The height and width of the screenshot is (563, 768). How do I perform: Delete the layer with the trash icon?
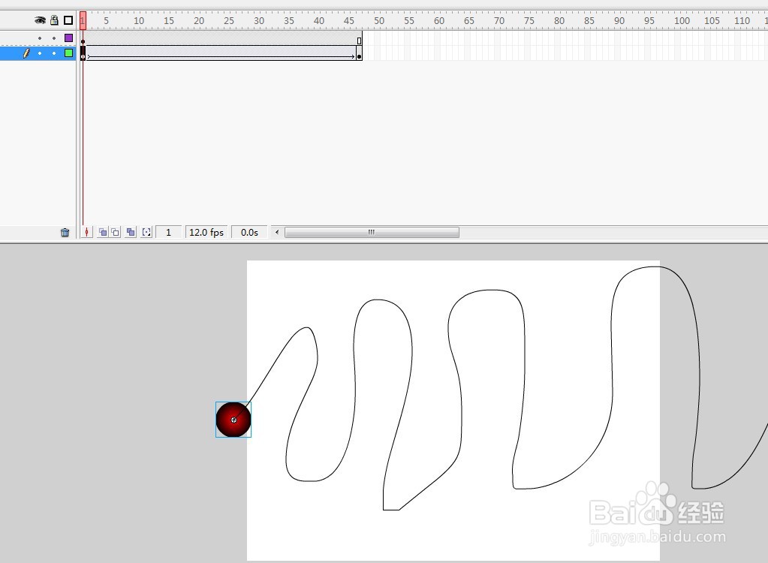coord(65,233)
